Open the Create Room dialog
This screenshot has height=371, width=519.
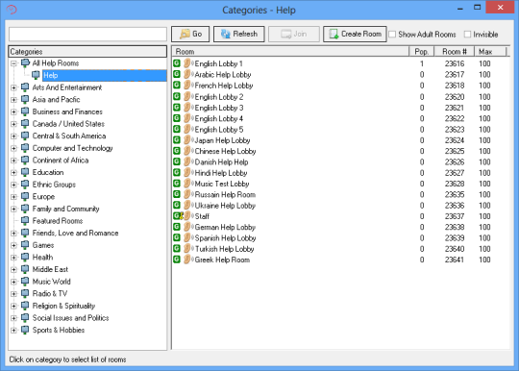(x=355, y=34)
